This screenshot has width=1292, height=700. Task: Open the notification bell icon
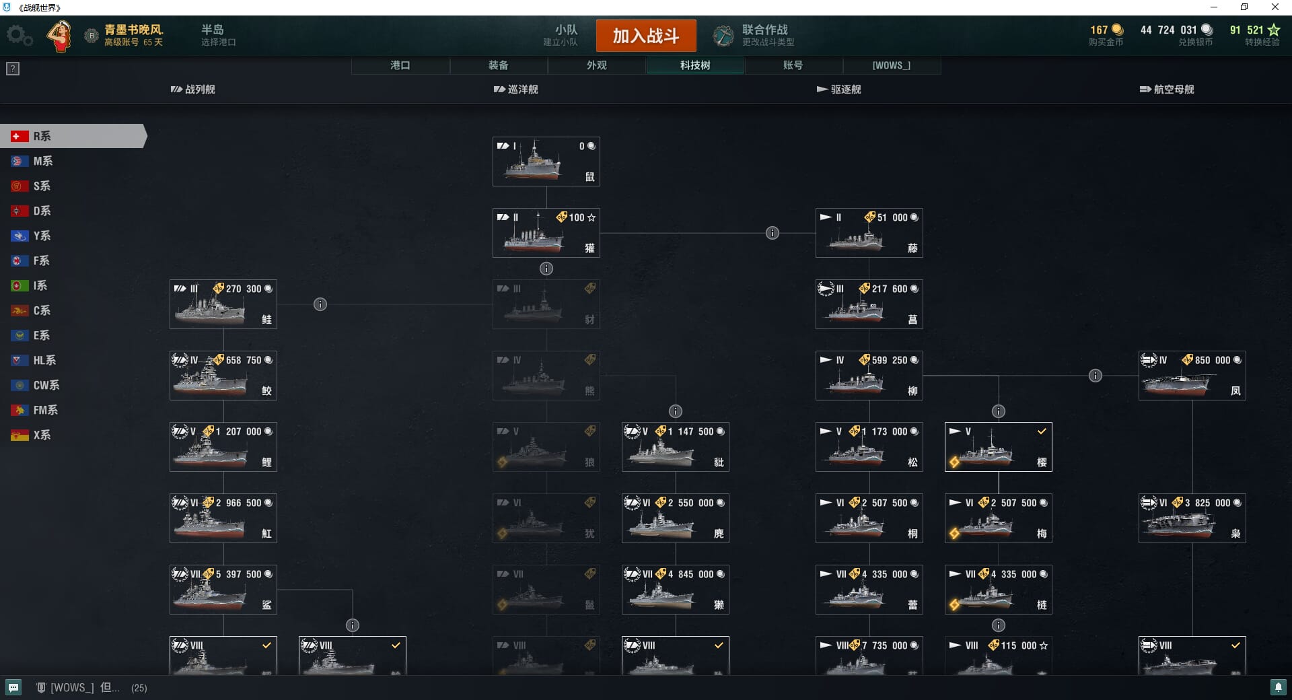click(x=1278, y=687)
